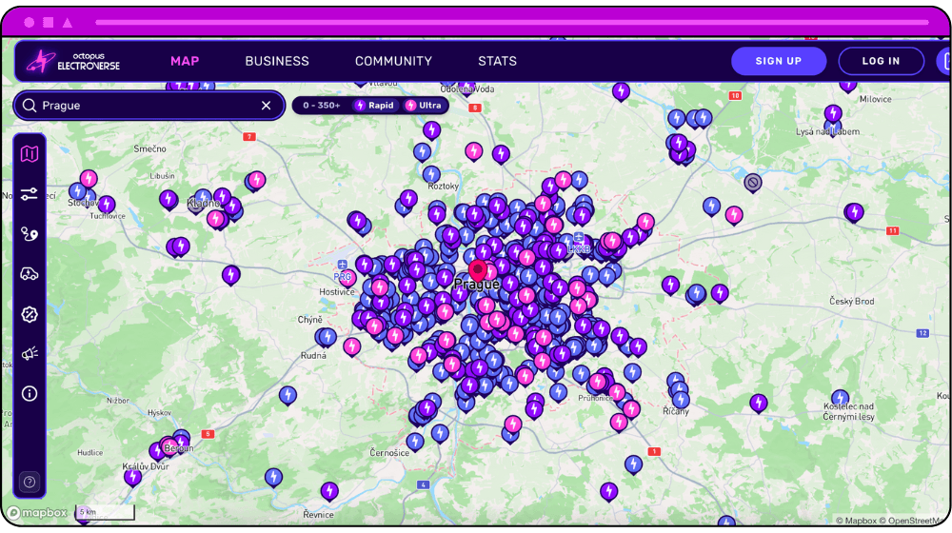This screenshot has height=533, width=952.
Task: Click the SIGN UP button
Action: tap(779, 61)
